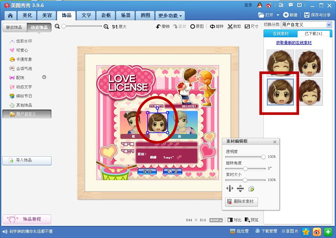This screenshot has width=336, height=238.
Task: Click the 导入饰品 button
Action: [27, 161]
